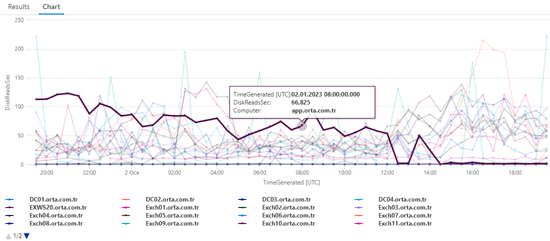Click 66,825 DiskReadsSec tooltip value
The image size is (550, 241).
coord(301,102)
